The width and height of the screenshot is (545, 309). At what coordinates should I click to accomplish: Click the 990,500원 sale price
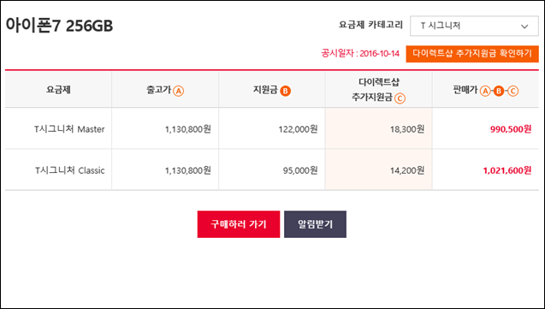point(511,129)
